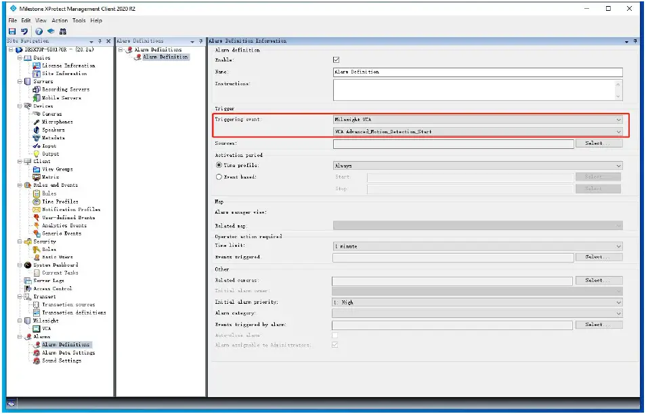646x414 pixels.
Task: Click Select beside Related cameras
Action: tap(599, 279)
